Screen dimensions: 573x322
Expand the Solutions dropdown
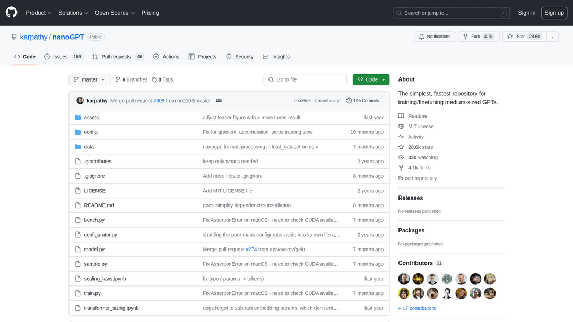tap(73, 13)
